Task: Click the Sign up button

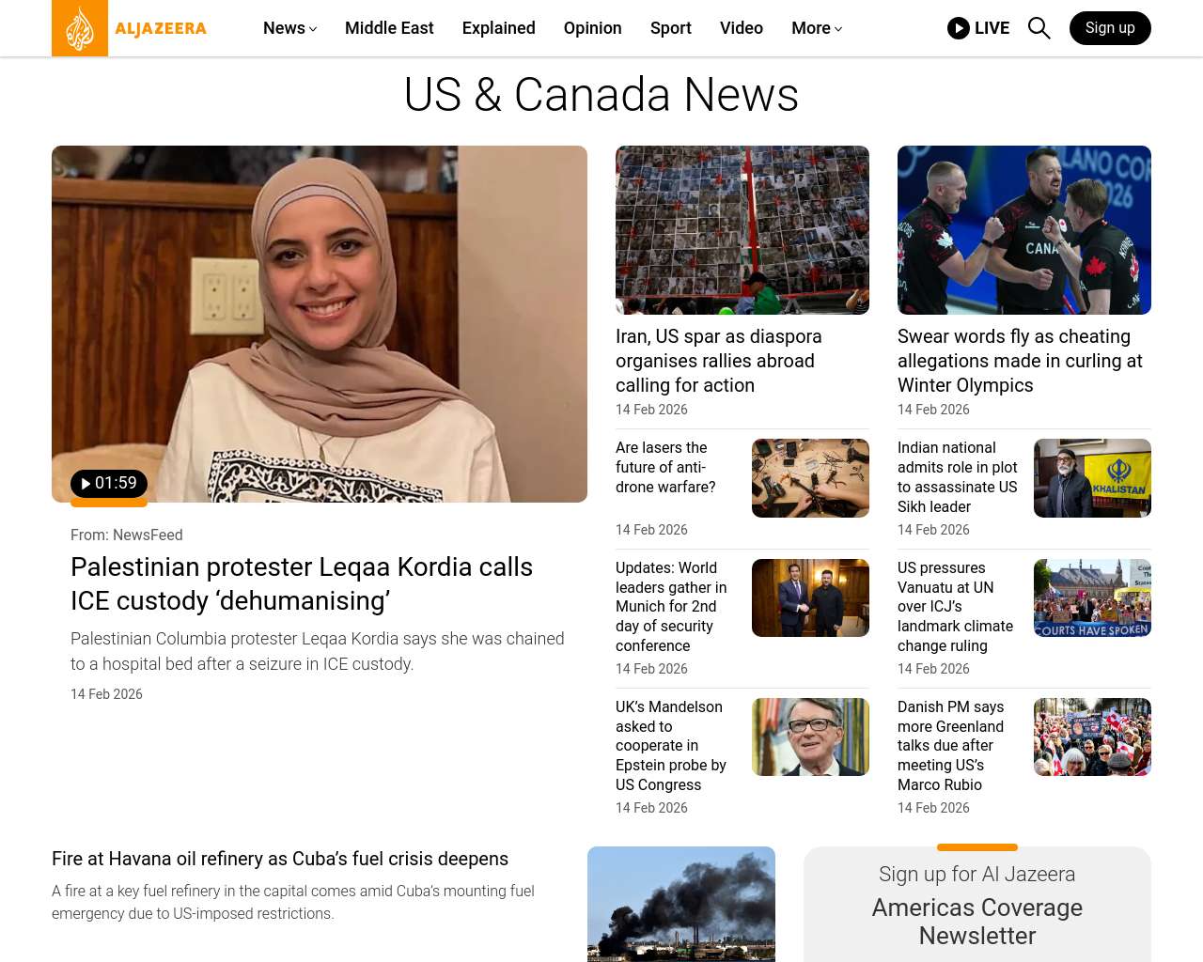Action: 1110,28
